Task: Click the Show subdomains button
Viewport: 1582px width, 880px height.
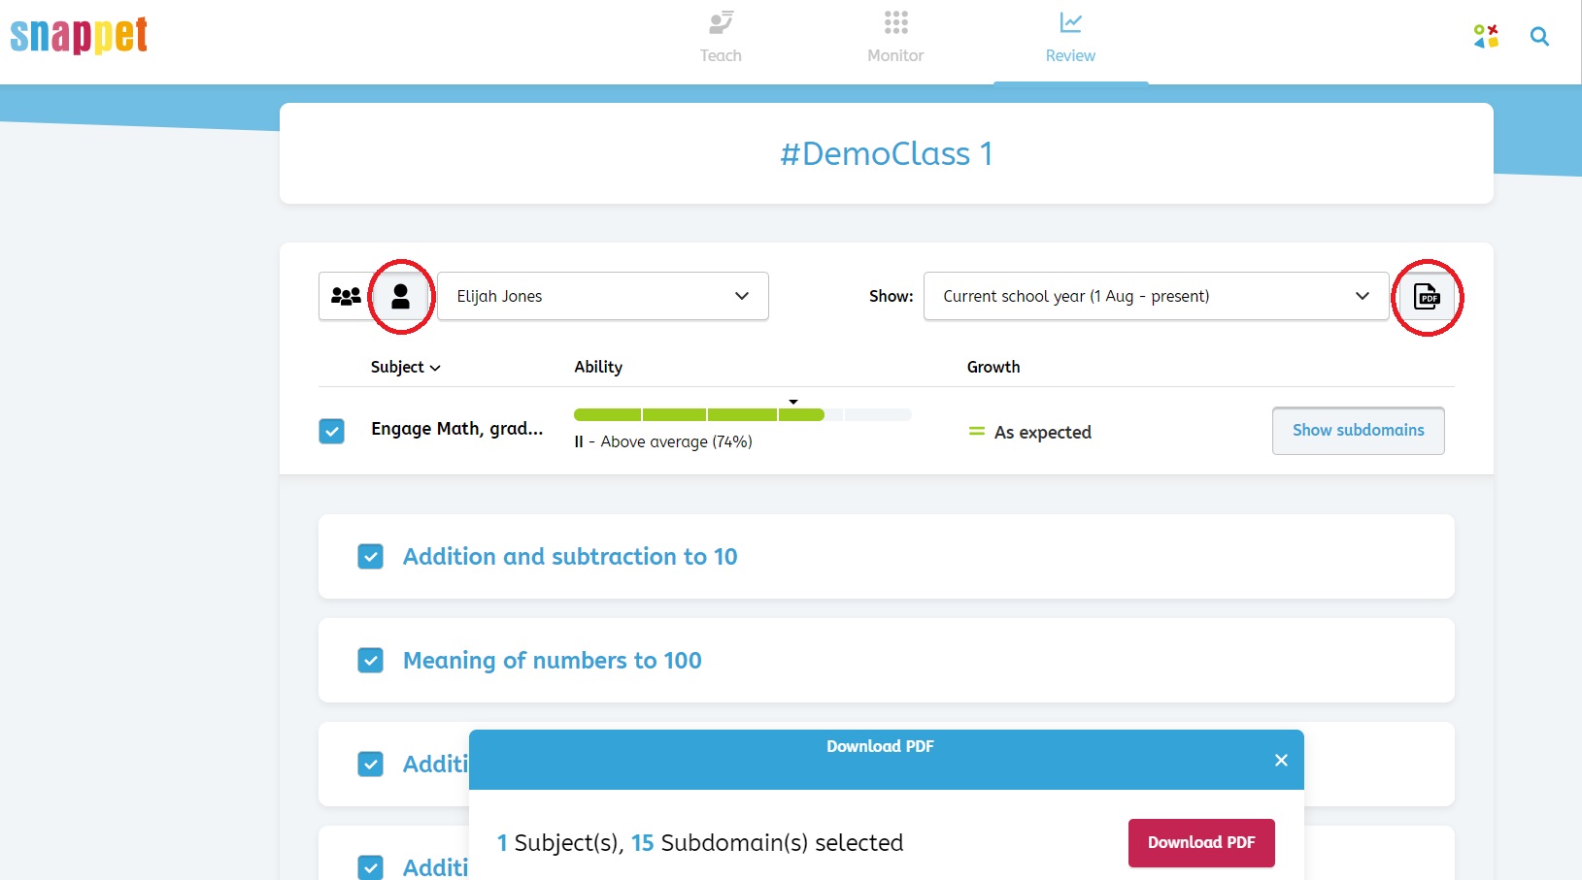Action: pos(1358,430)
